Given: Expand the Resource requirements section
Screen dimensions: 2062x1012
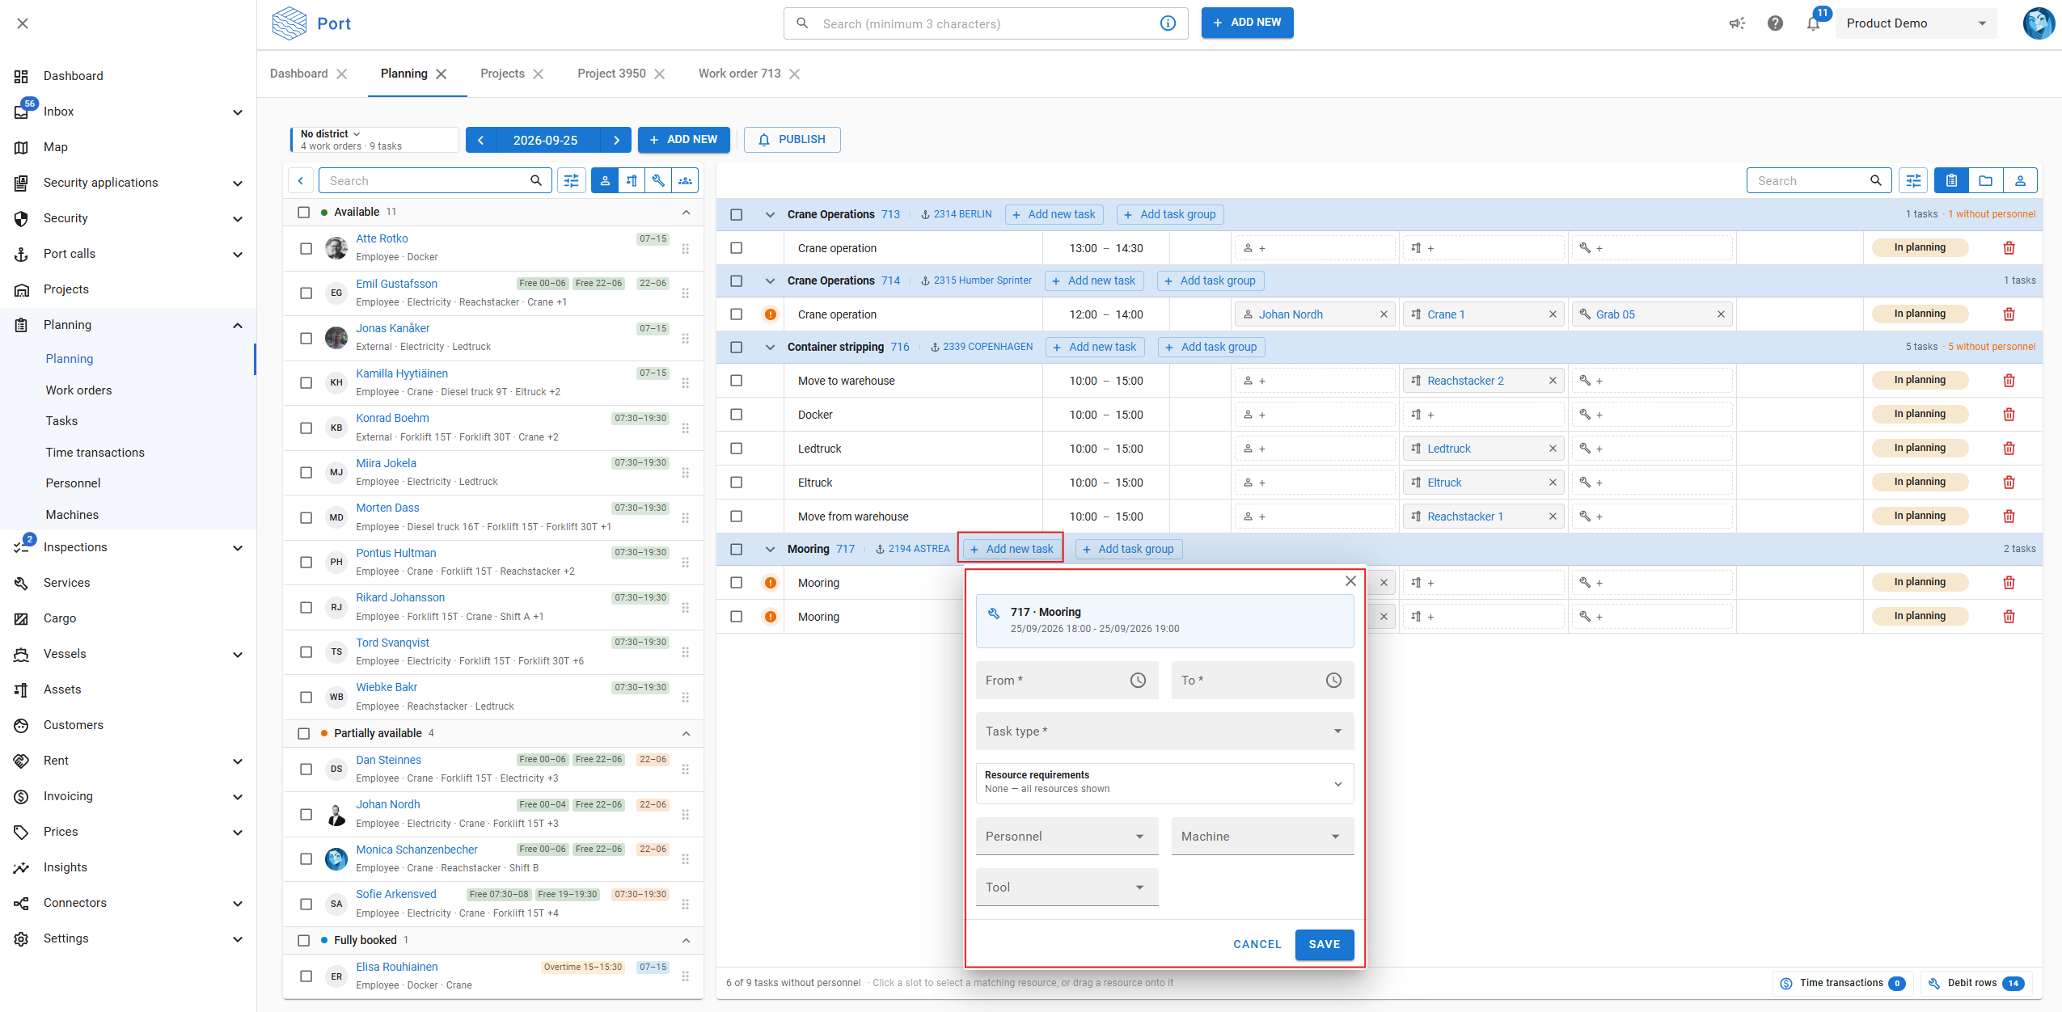Looking at the screenshot, I should [1164, 782].
